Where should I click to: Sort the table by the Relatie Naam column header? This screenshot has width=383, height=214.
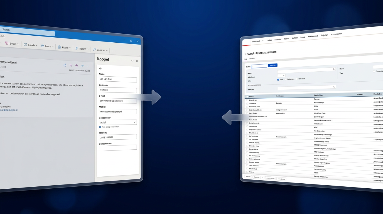click(x=319, y=95)
